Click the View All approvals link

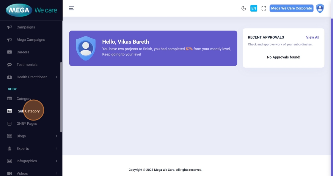(x=312, y=37)
